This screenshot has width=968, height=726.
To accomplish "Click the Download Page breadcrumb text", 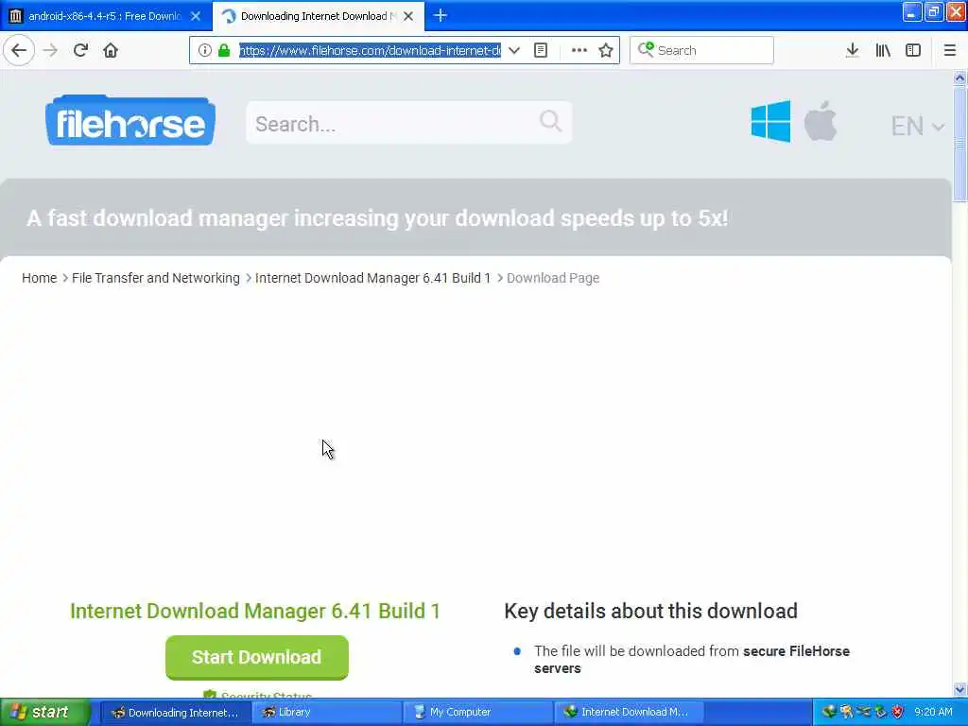I will (x=553, y=278).
